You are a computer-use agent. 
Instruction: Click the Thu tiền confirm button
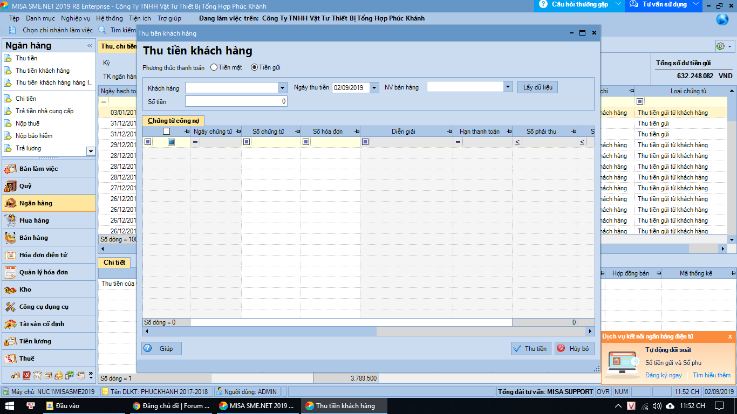pyautogui.click(x=530, y=349)
